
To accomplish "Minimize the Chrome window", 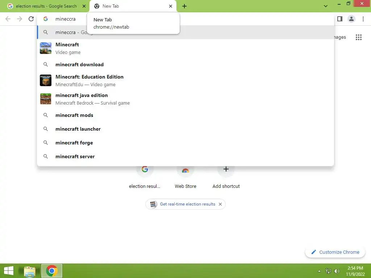I will pyautogui.click(x=339, y=4).
